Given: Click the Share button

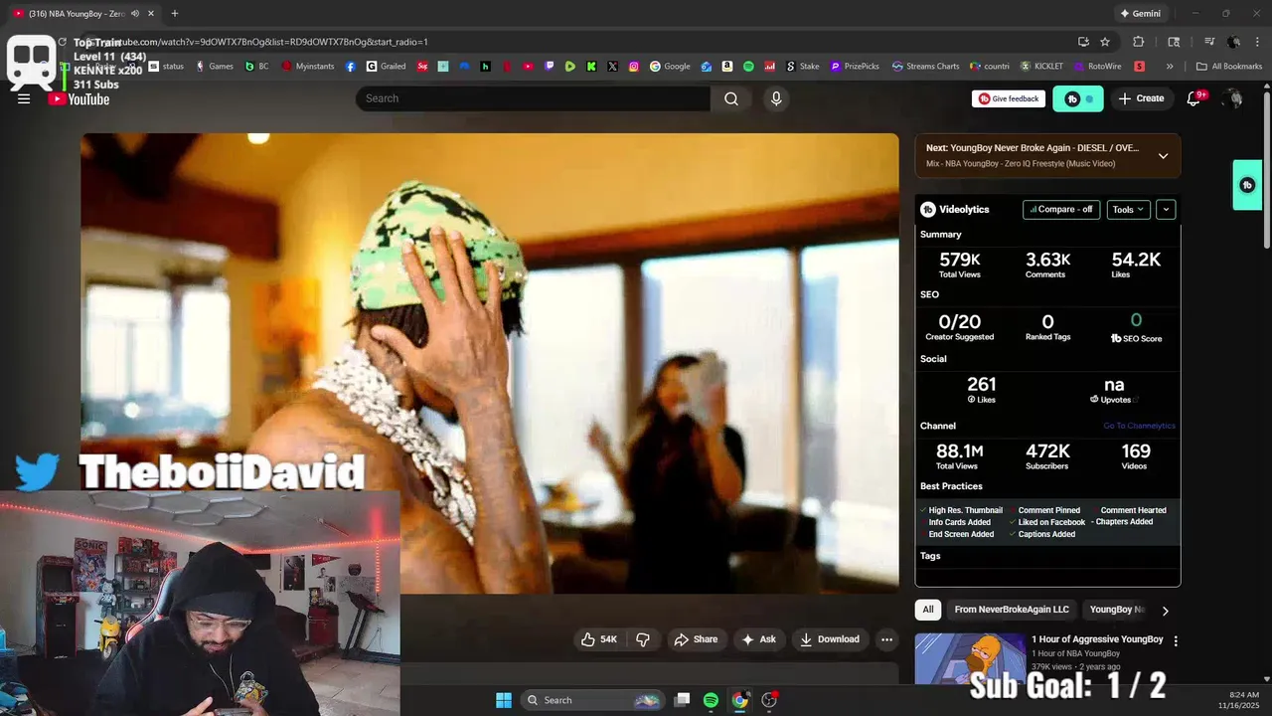Looking at the screenshot, I should (x=696, y=639).
